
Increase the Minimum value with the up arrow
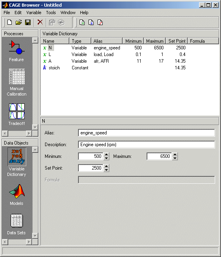[107, 154]
